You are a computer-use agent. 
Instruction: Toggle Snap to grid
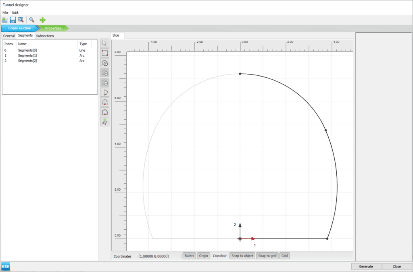pyautogui.click(x=267, y=255)
